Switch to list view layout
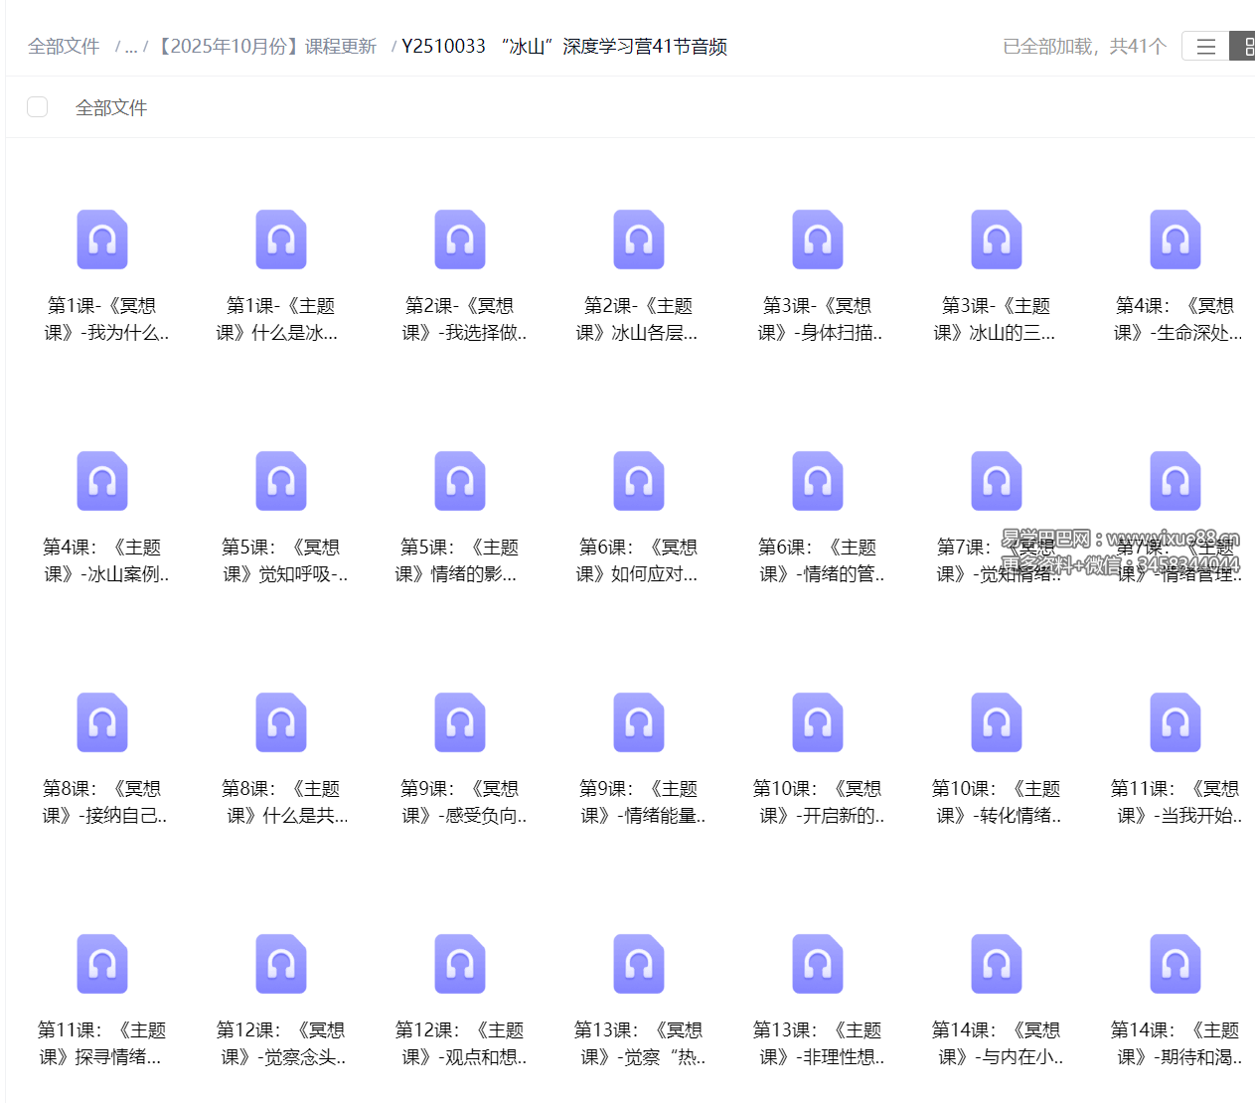This screenshot has height=1103, width=1255. [1205, 47]
